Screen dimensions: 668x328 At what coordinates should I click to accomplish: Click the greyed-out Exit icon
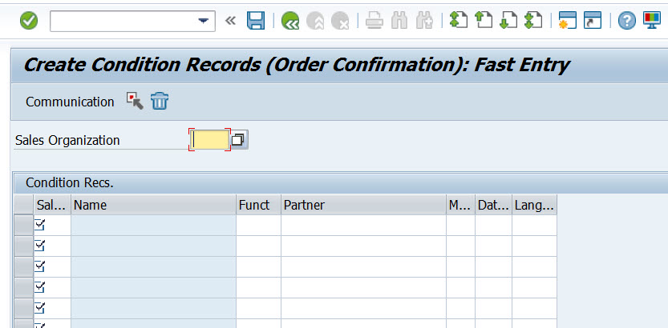tap(315, 20)
